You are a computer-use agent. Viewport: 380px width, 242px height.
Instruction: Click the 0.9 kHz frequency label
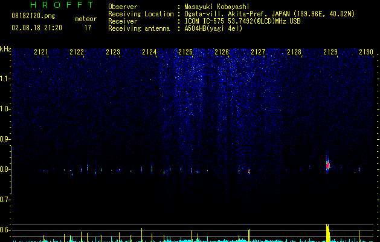point(5,139)
